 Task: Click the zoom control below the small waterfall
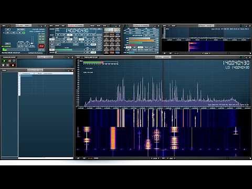[206, 53]
